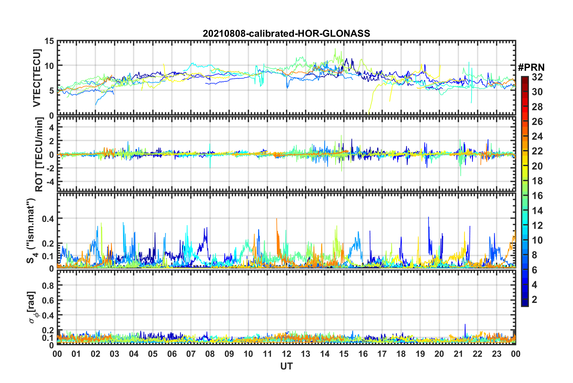Click the colorbar tick label 32
The height and width of the screenshot is (383, 573).
(537, 77)
